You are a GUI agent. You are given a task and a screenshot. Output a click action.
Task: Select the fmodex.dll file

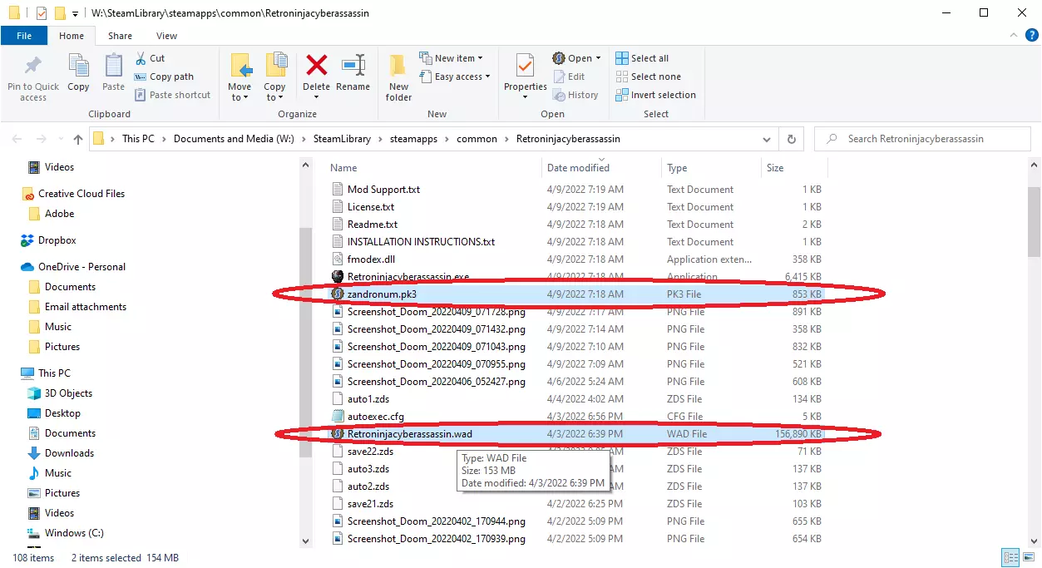coord(371,259)
